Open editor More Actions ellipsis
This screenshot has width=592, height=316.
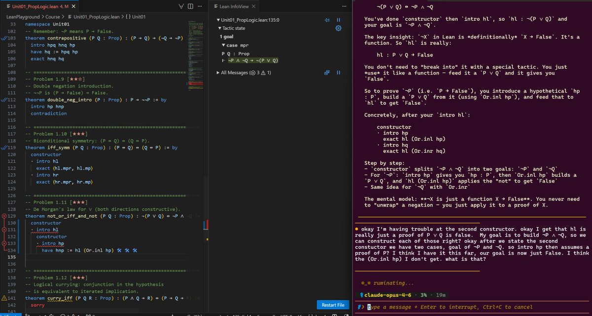200,7
